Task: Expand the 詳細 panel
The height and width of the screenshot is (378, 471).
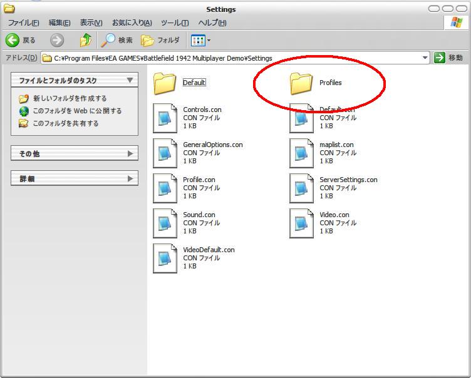Action: point(130,178)
